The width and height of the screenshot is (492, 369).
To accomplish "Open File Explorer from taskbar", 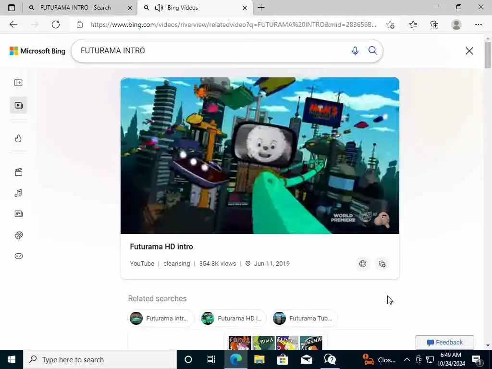I will click(259, 359).
